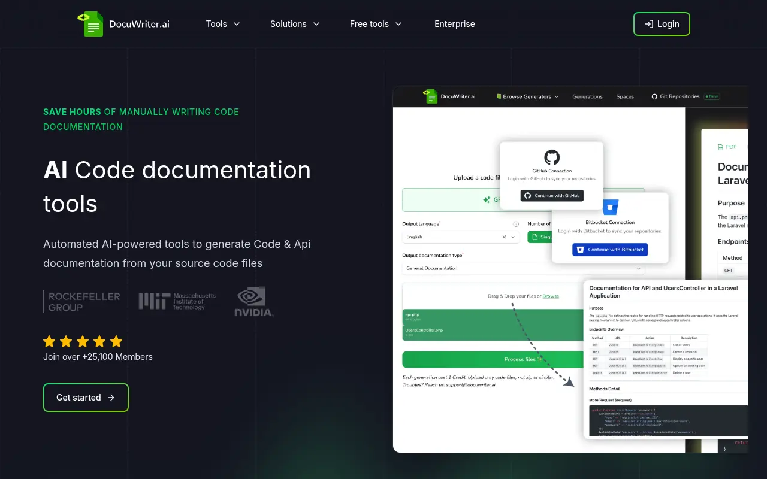This screenshot has height=479, width=767.
Task: Click the Login button
Action: (x=662, y=24)
